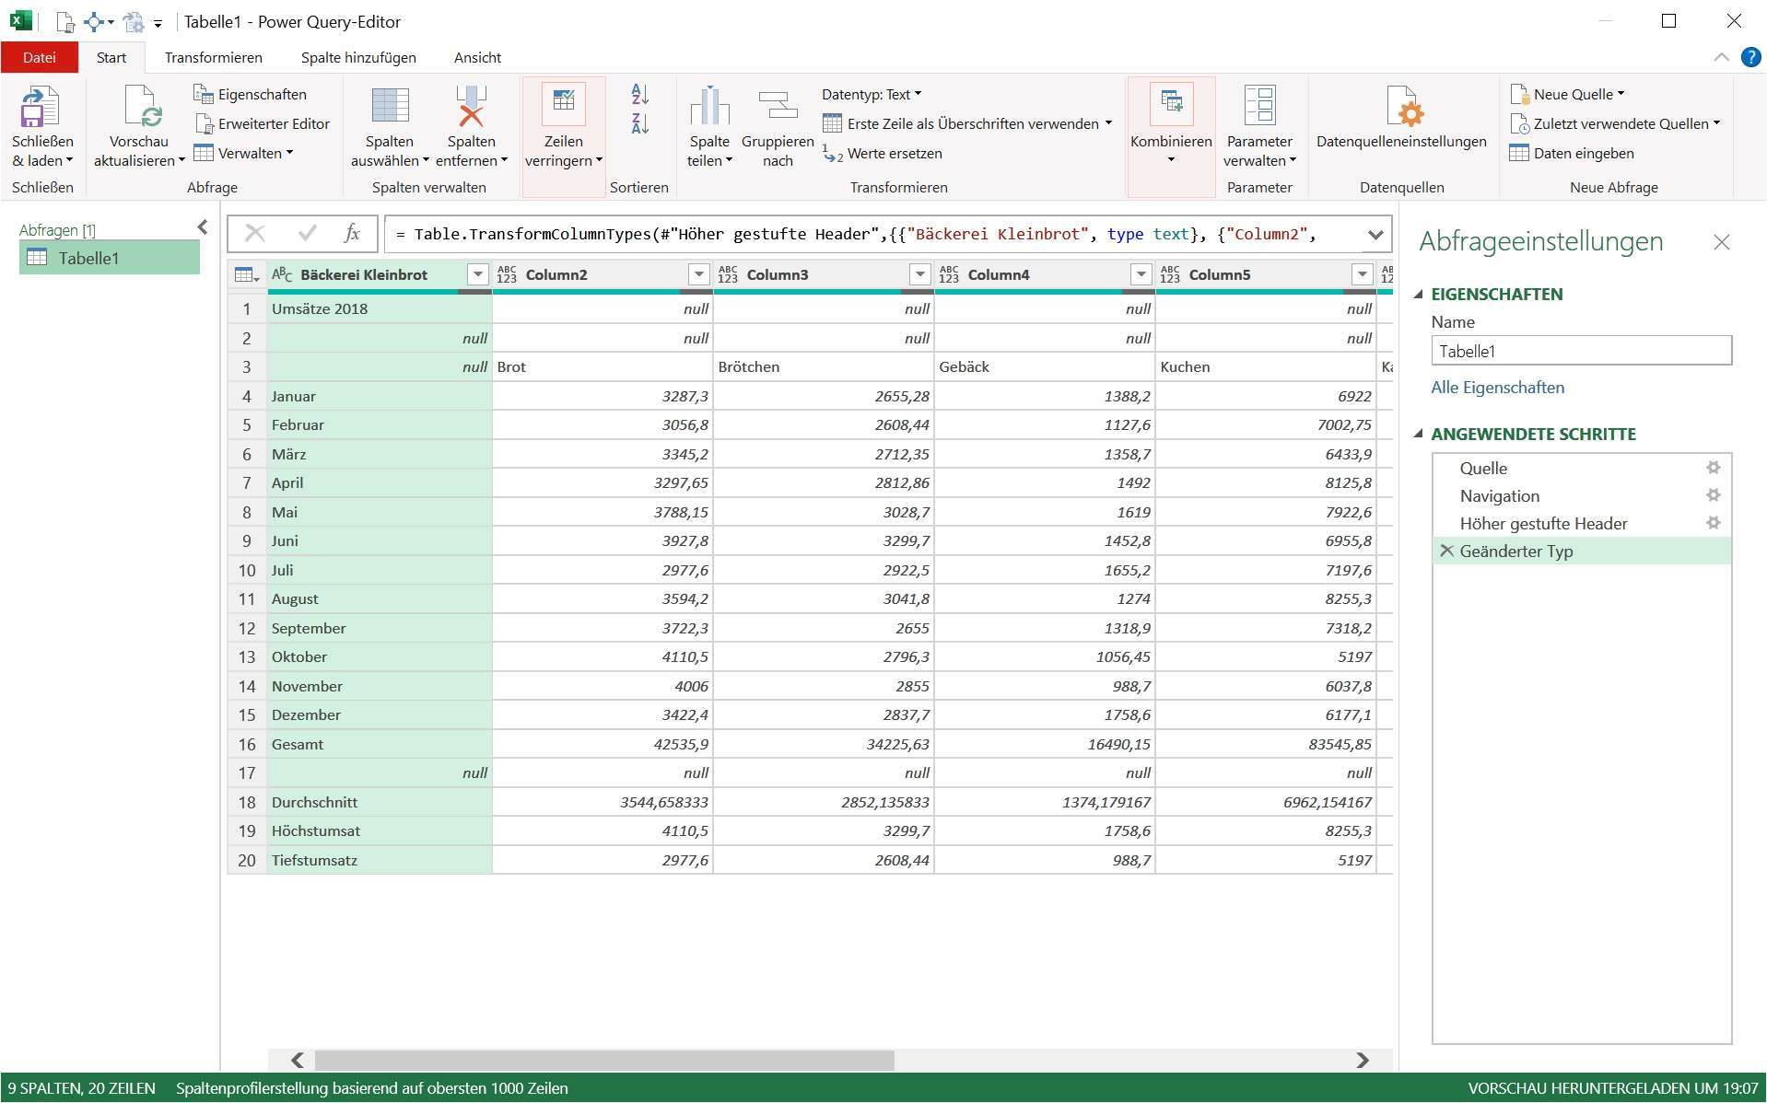Switch to Spalte hinzufügen tab
Screen dimensions: 1767x1103
pyautogui.click(x=358, y=57)
